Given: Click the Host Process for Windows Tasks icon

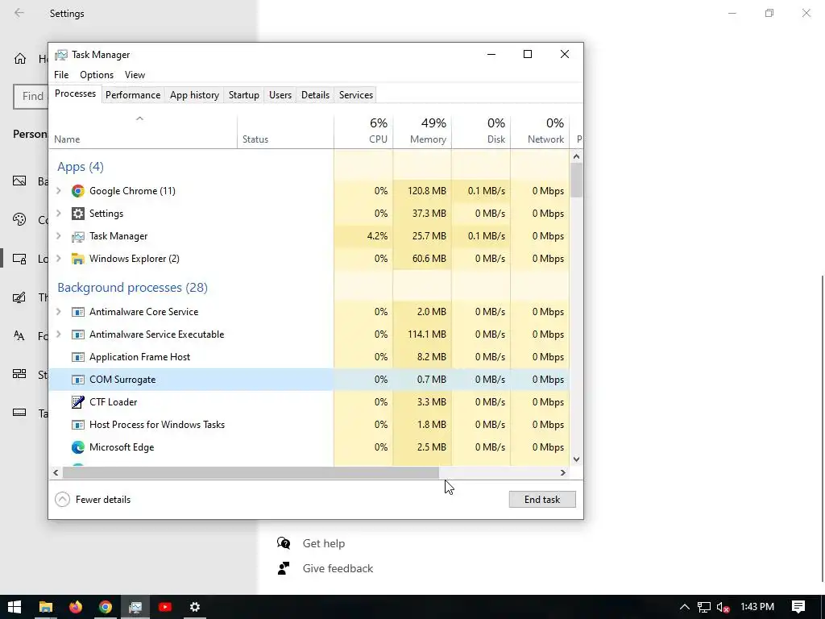Looking at the screenshot, I should click(x=78, y=425).
